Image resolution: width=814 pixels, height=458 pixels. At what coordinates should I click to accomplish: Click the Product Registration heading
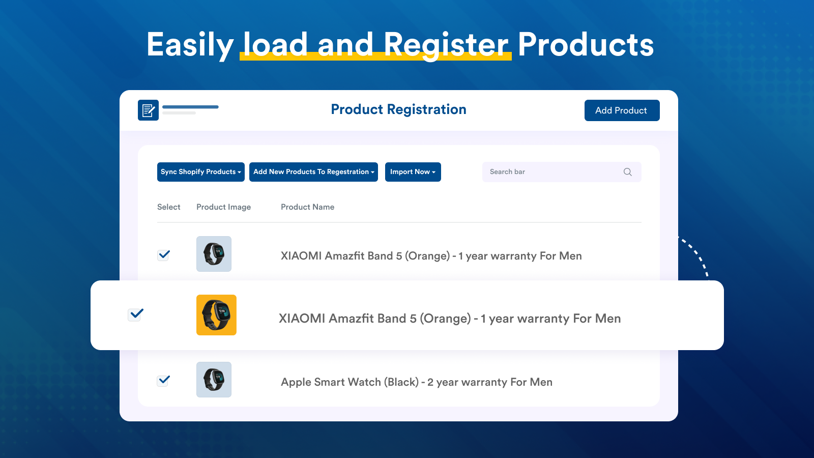coord(398,109)
